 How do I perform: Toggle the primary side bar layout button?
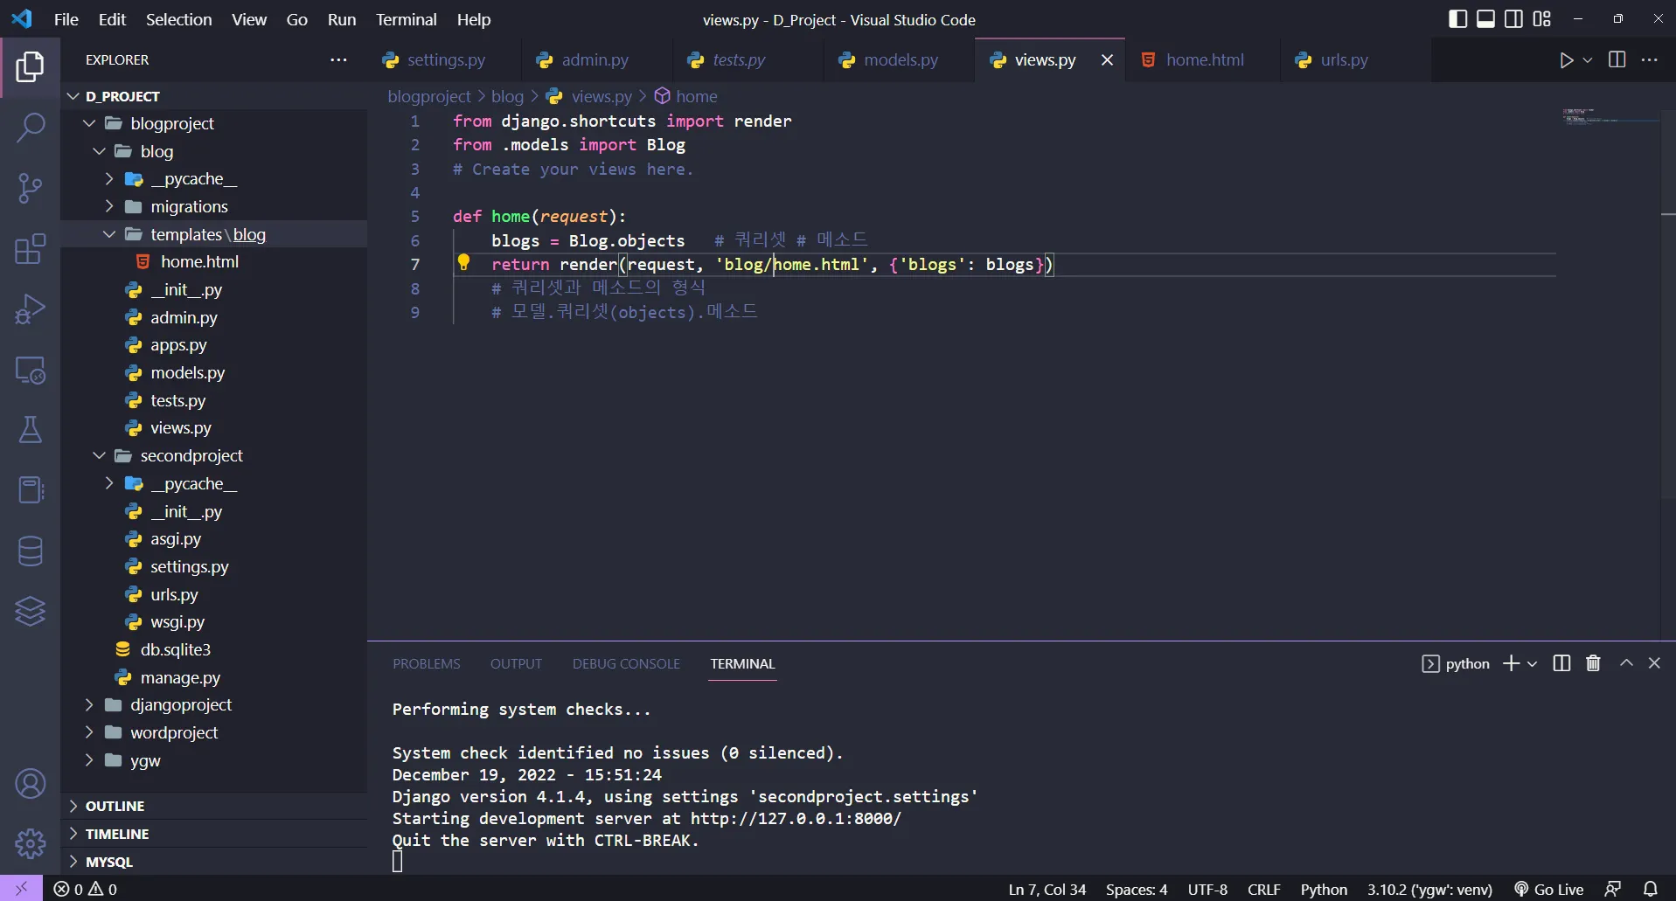coord(1457,19)
